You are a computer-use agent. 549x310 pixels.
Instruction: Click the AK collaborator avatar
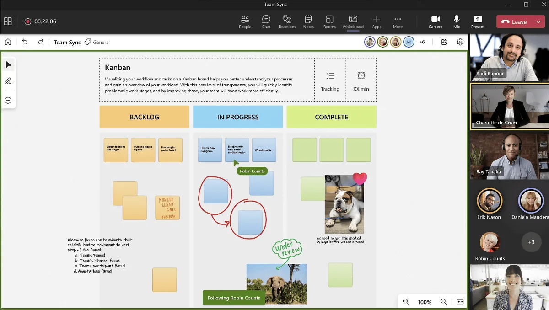pos(409,42)
